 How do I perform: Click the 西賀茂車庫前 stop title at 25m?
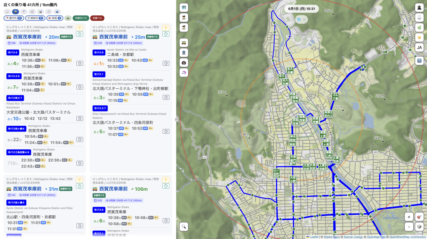click(x=113, y=37)
